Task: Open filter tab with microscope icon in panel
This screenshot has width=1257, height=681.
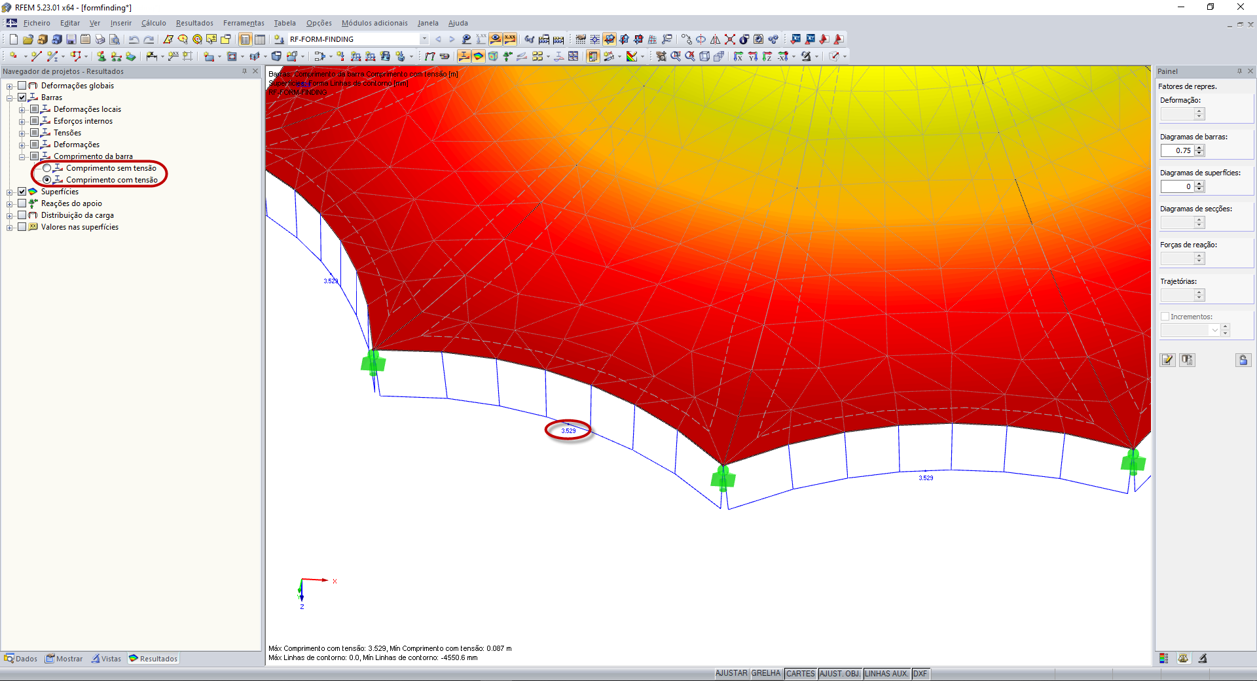Action: (x=1203, y=658)
